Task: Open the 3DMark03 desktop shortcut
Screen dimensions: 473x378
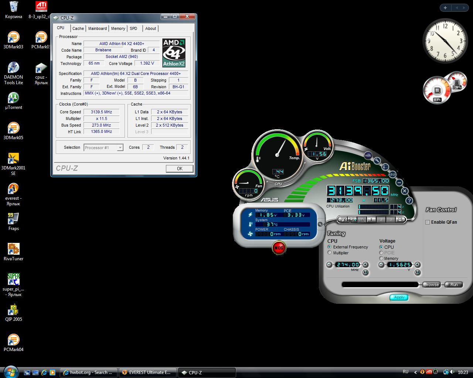Action: point(13,41)
